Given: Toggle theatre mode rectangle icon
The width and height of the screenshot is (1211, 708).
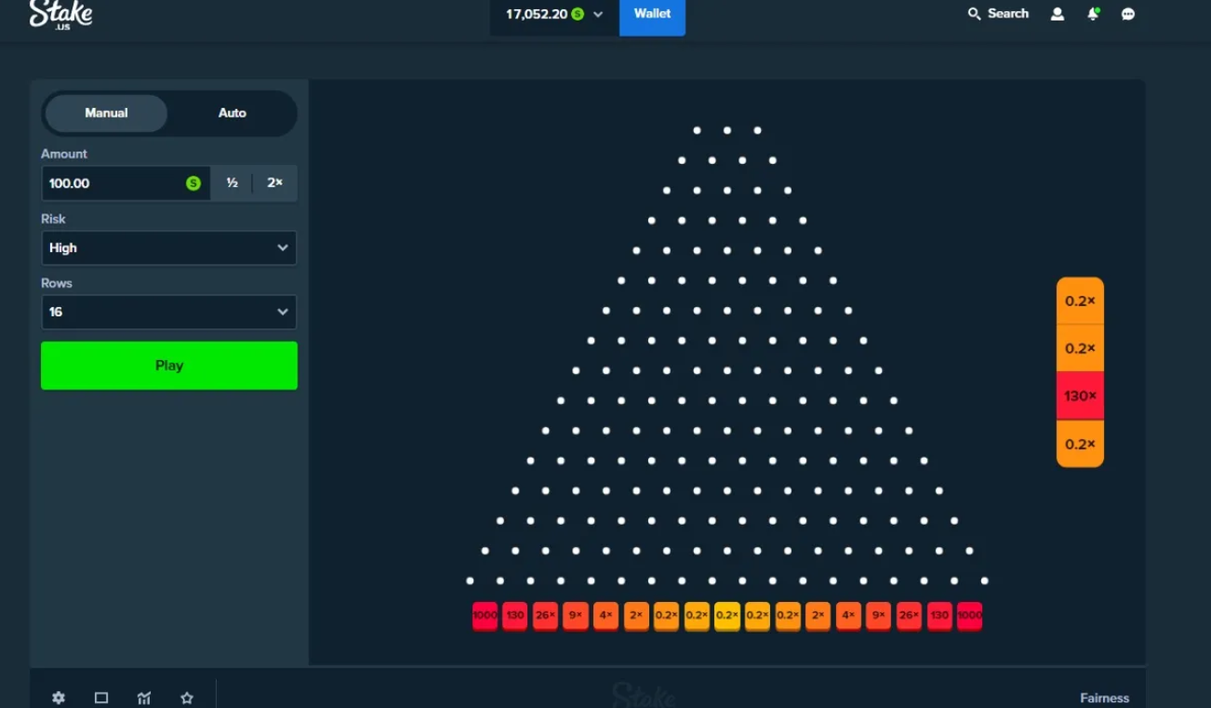Looking at the screenshot, I should click(x=101, y=698).
